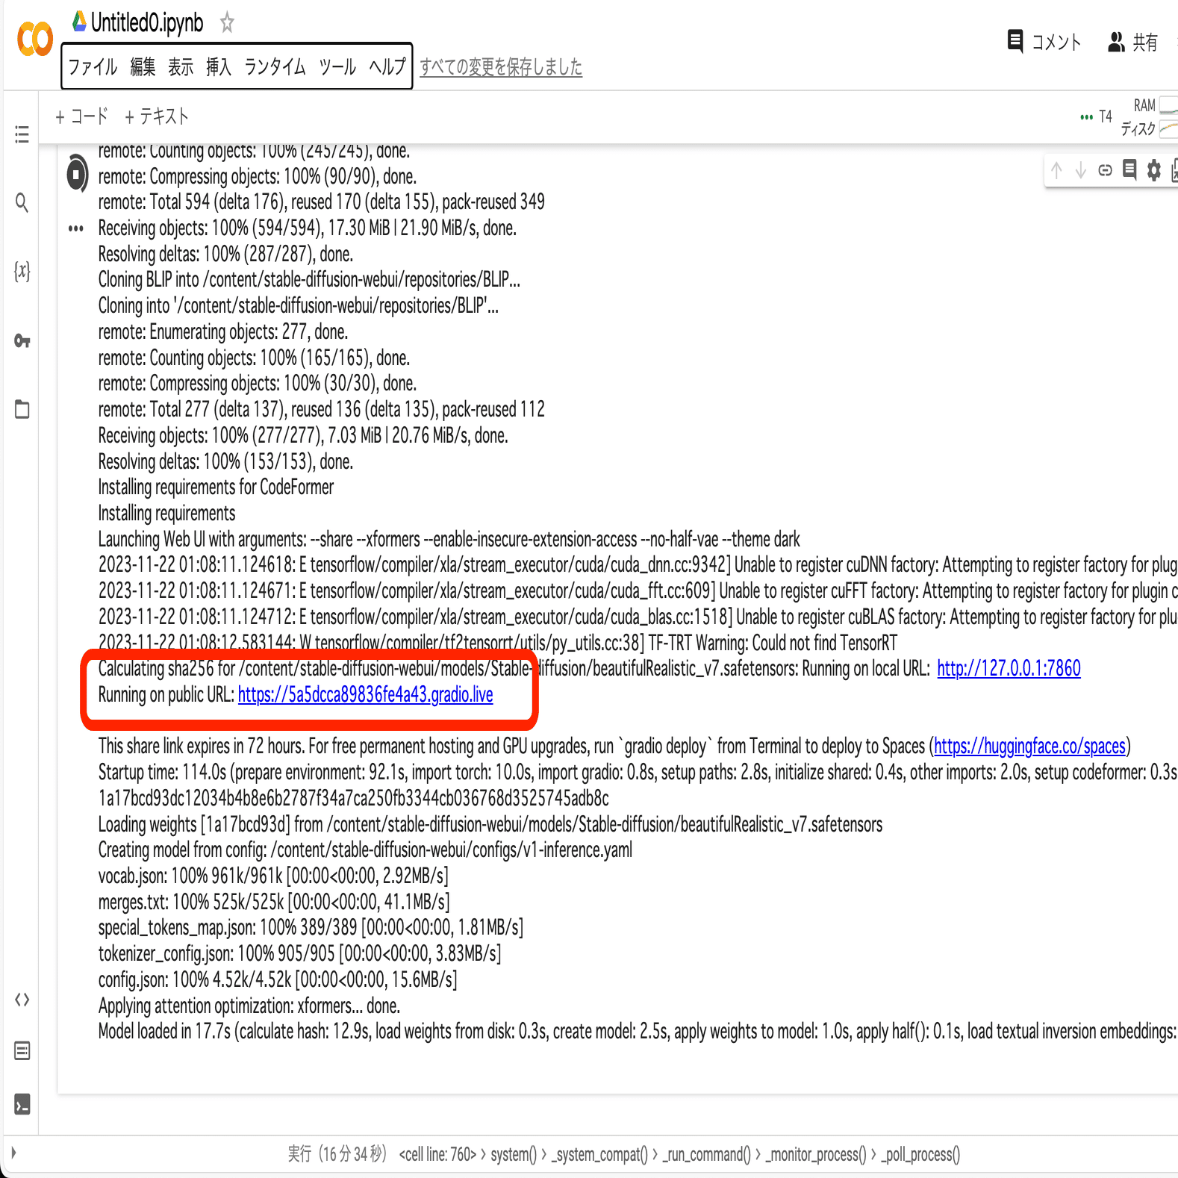This screenshot has height=1178, width=1178.
Task: Open the files folder panel
Action: [x=22, y=409]
